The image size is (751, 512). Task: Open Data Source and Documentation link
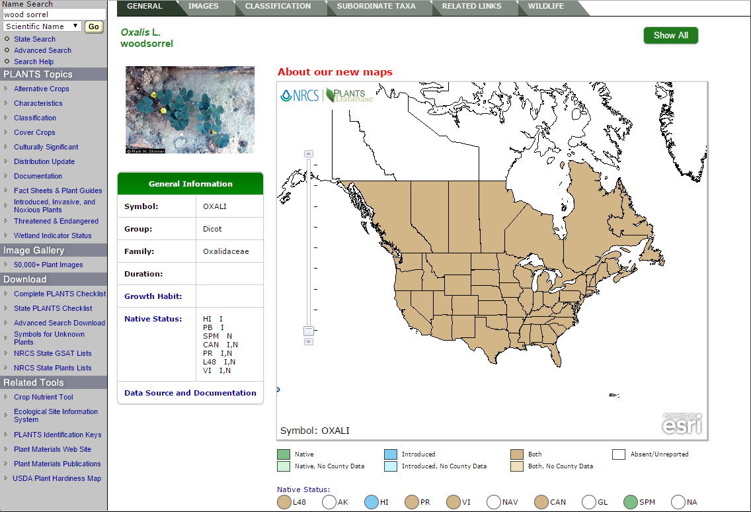190,393
